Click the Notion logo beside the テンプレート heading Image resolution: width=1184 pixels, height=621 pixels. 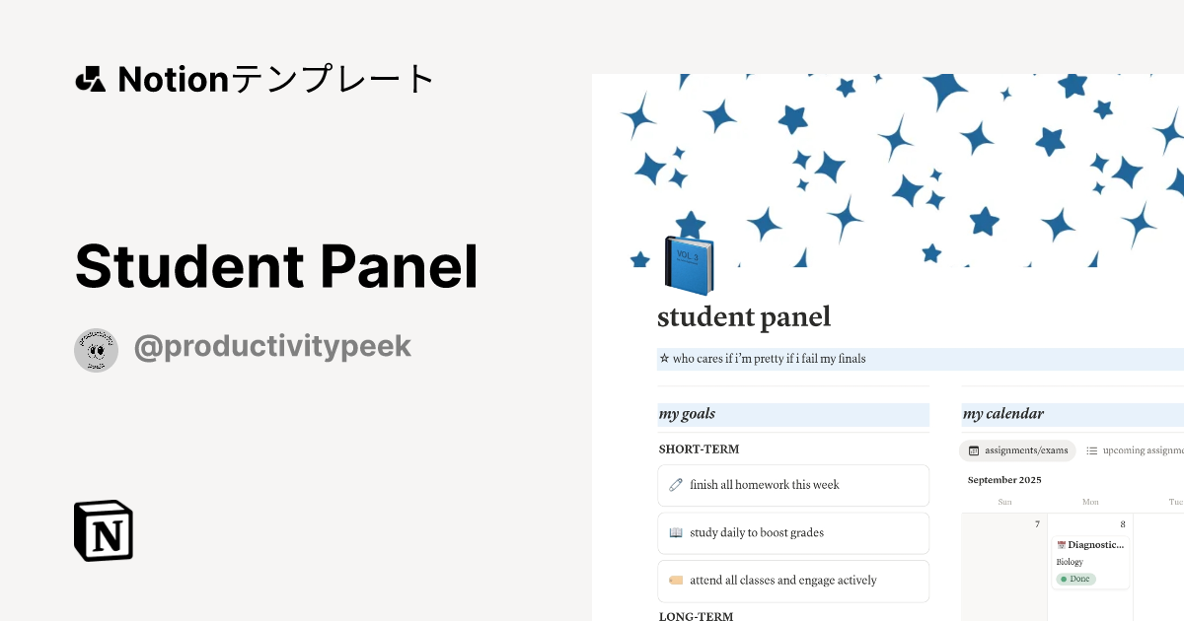pyautogui.click(x=91, y=78)
